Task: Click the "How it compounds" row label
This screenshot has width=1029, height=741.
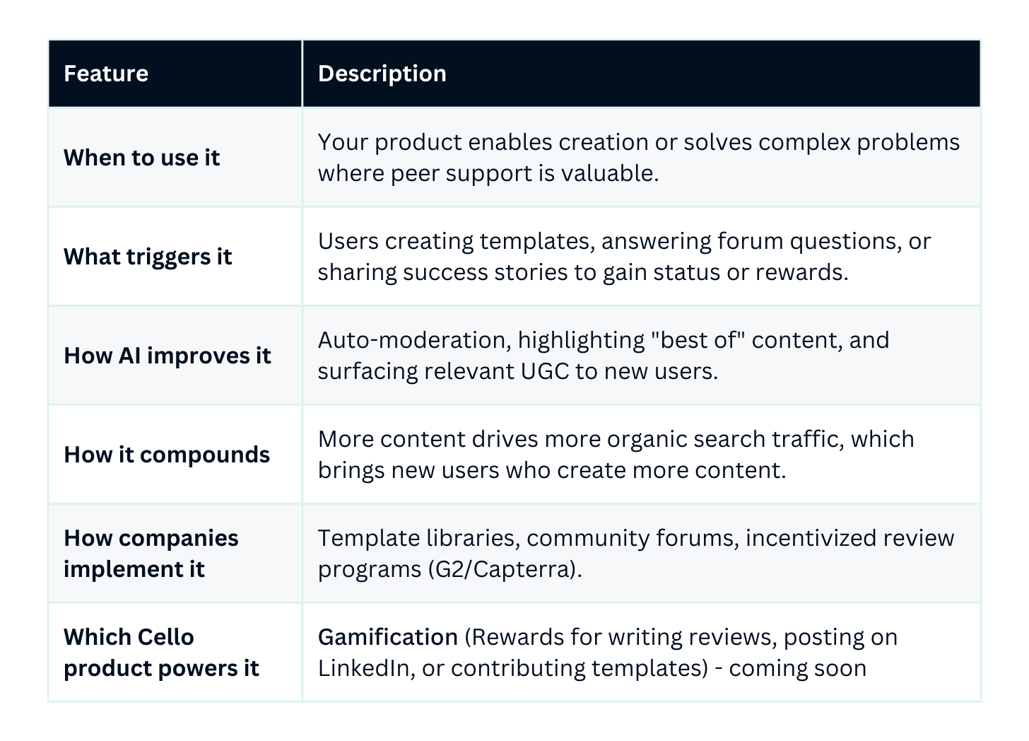Action: click(x=166, y=455)
